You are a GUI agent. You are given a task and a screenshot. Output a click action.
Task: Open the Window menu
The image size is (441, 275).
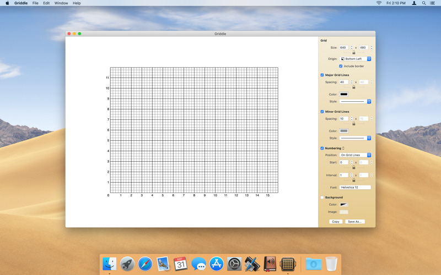pos(61,3)
